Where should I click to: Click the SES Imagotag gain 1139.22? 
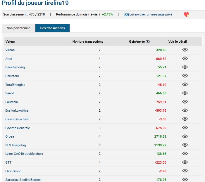(x=160, y=145)
